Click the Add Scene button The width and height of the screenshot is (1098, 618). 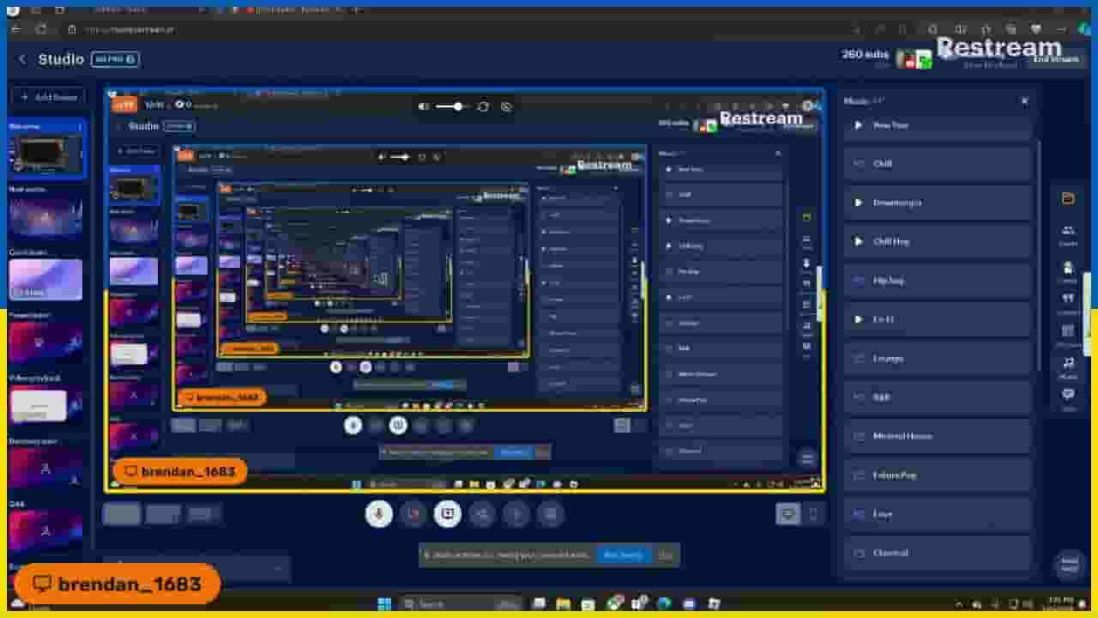(48, 98)
